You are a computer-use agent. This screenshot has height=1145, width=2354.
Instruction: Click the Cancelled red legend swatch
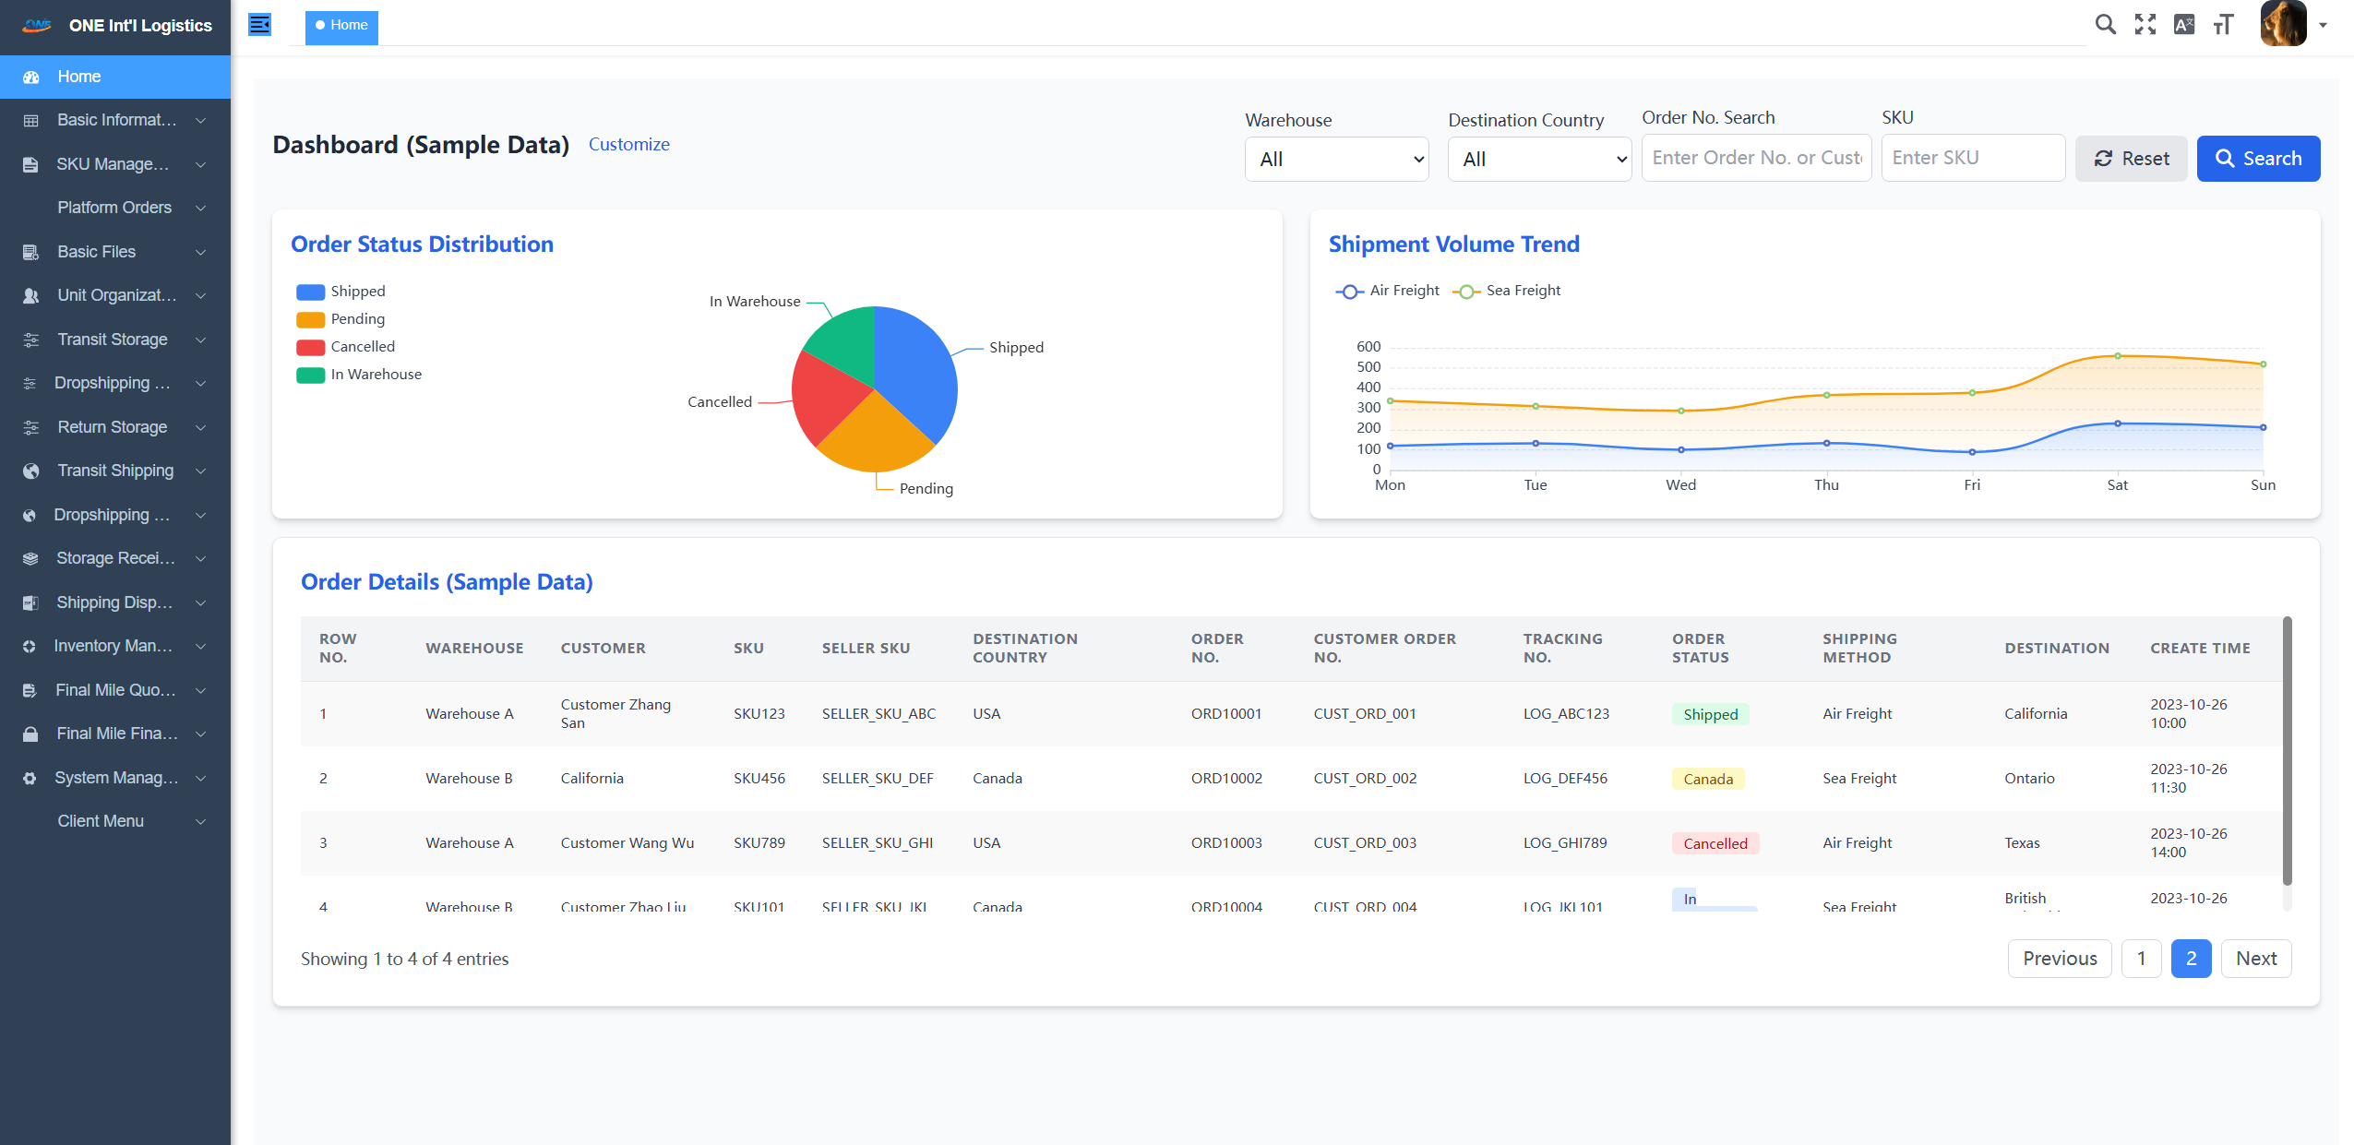(x=310, y=347)
